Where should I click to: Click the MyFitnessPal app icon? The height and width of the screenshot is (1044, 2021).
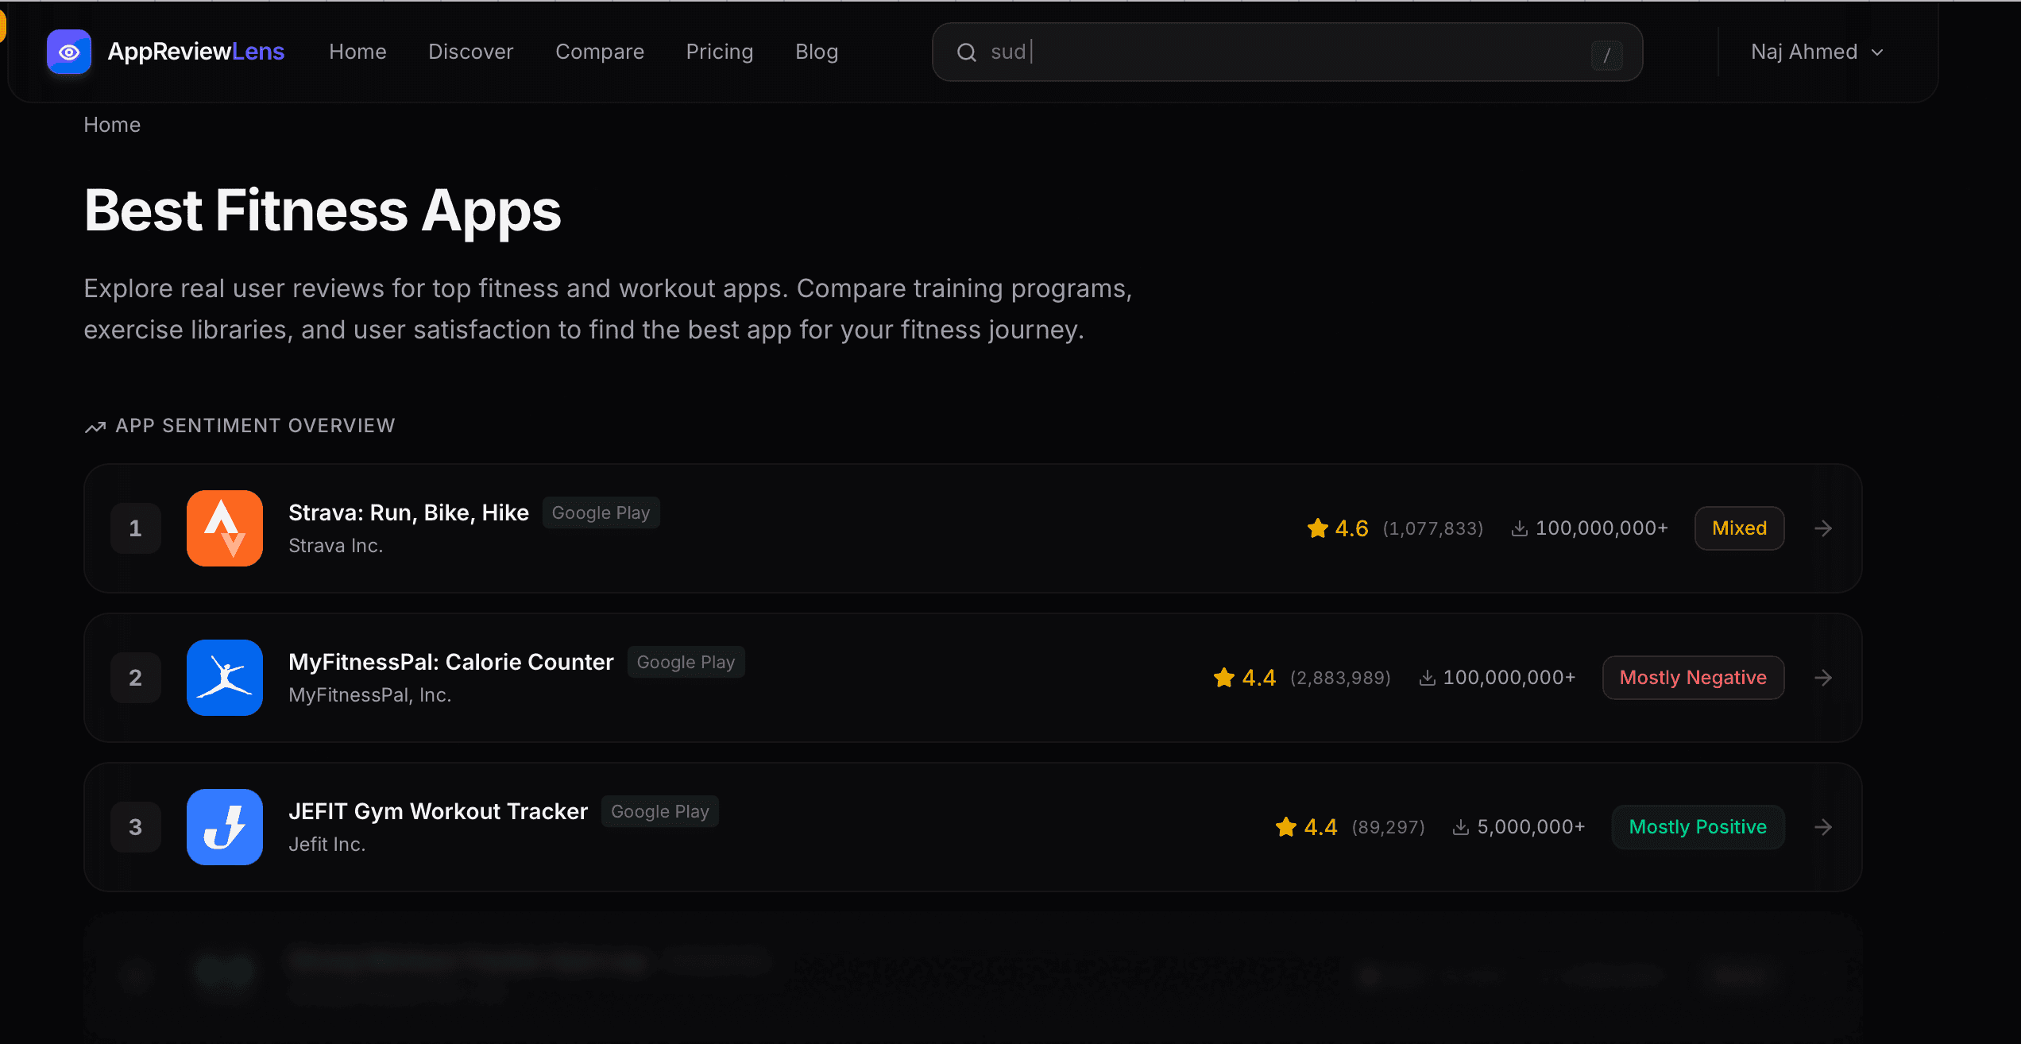pos(224,677)
